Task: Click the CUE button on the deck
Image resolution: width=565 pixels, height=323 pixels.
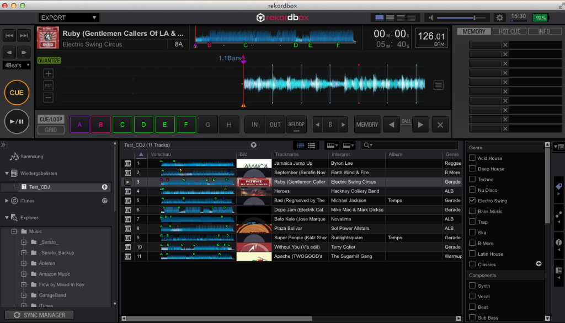Action: click(x=17, y=92)
